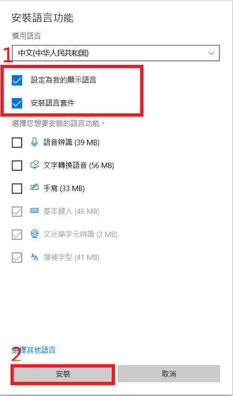Click the 安裝 button

[63, 374]
